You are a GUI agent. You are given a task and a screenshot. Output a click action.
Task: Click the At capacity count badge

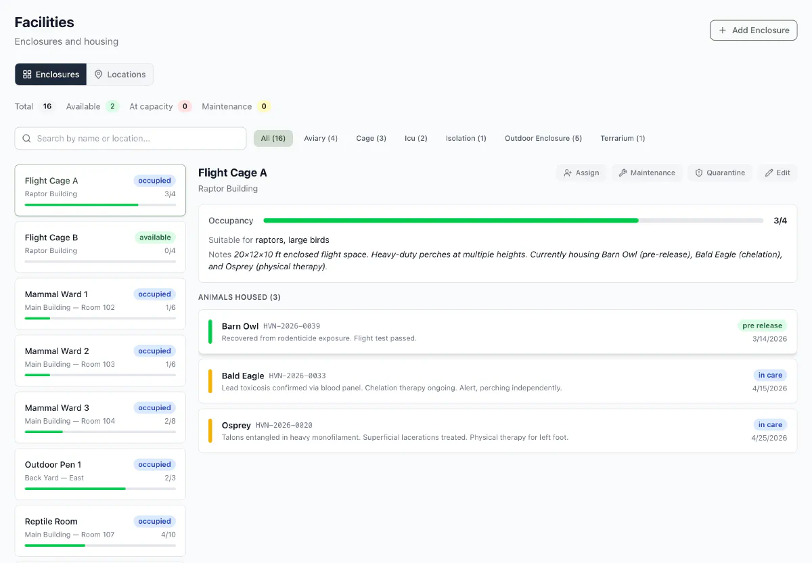point(185,106)
